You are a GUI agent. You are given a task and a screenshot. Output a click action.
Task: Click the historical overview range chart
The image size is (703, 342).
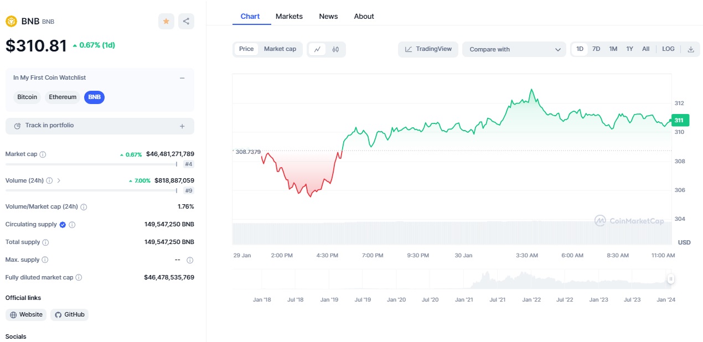point(452,279)
